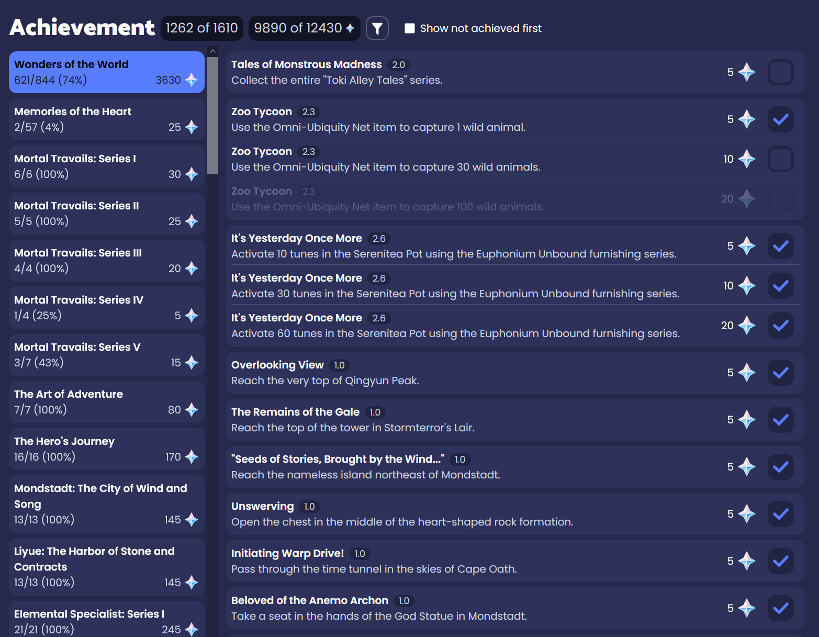The height and width of the screenshot is (637, 819).
Task: Click the 1262 of 1610 achievement counter
Action: [x=202, y=28]
